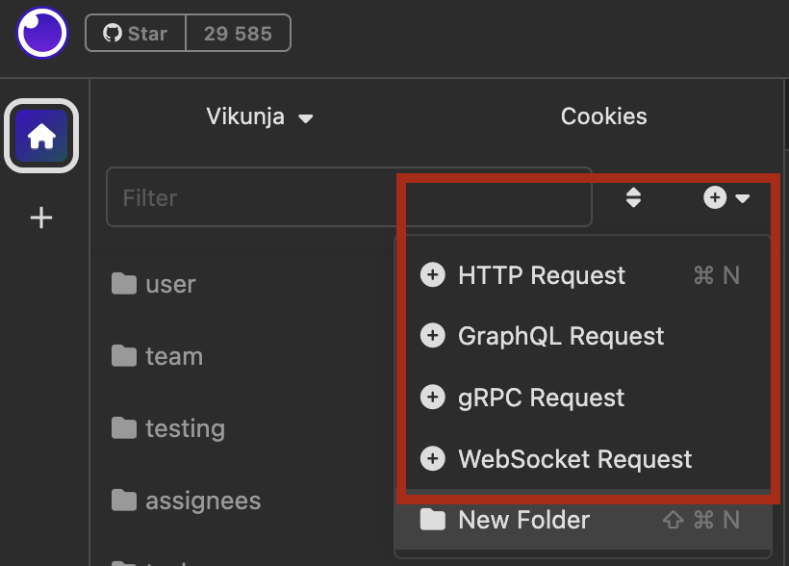This screenshot has height=566, width=789.
Task: Click the sort order arrows icon
Action: coord(633,198)
